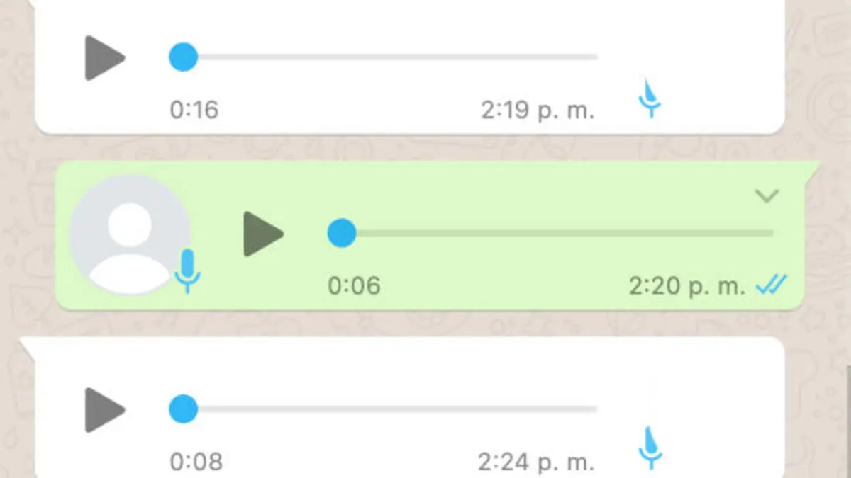Click the end of the 0:16 audio track
This screenshot has height=478, width=851.
pos(594,57)
